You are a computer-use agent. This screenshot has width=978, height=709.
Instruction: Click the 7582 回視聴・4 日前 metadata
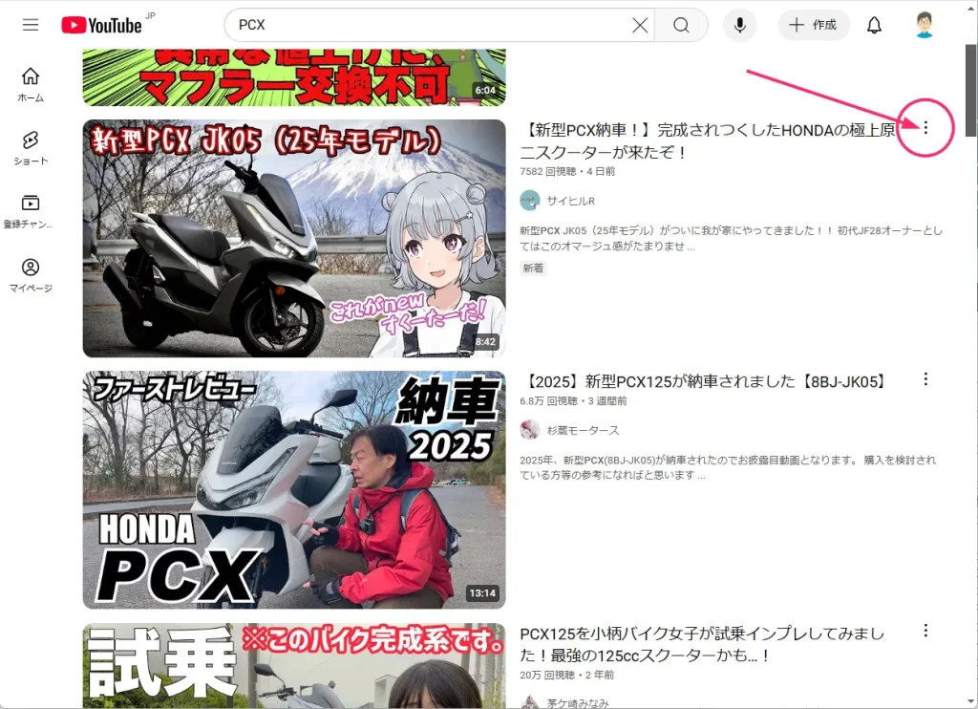567,171
